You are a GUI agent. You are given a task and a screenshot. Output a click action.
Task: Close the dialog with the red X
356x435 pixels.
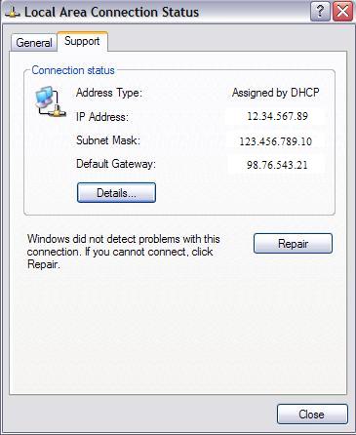pos(342,12)
